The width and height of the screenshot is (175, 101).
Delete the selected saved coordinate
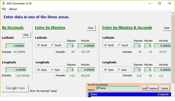tap(165, 88)
